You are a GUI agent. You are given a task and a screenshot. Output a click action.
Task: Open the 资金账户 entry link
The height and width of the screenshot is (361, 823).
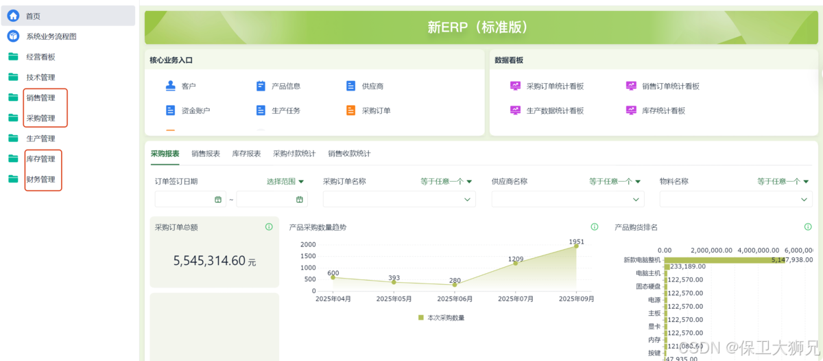click(196, 110)
